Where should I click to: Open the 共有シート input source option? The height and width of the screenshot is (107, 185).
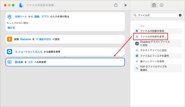(x=20, y=17)
